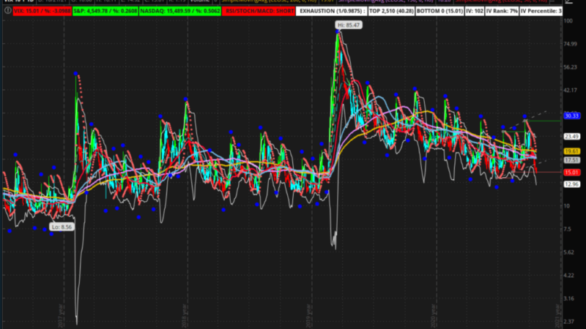Select the red VIX 15.01 label
The width and height of the screenshot is (586, 329).
click(42, 11)
